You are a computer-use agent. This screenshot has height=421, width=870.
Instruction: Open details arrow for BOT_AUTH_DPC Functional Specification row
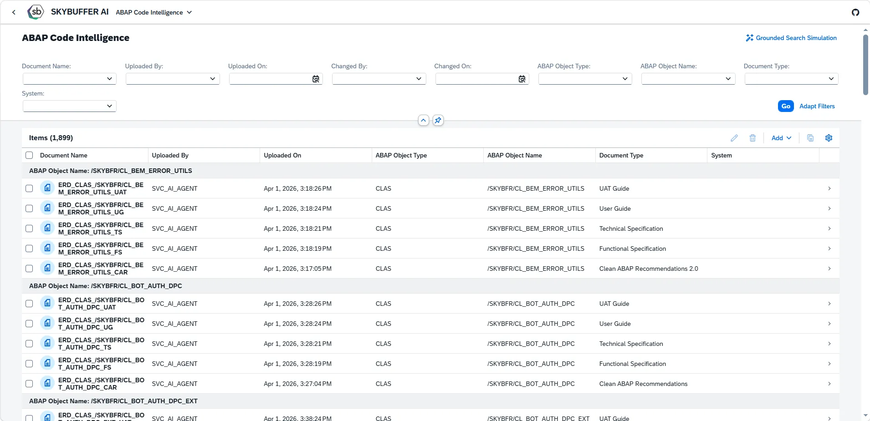coord(829,364)
